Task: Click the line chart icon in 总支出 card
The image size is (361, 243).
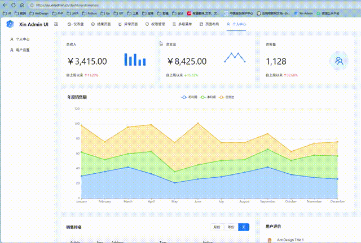Action: [235, 57]
